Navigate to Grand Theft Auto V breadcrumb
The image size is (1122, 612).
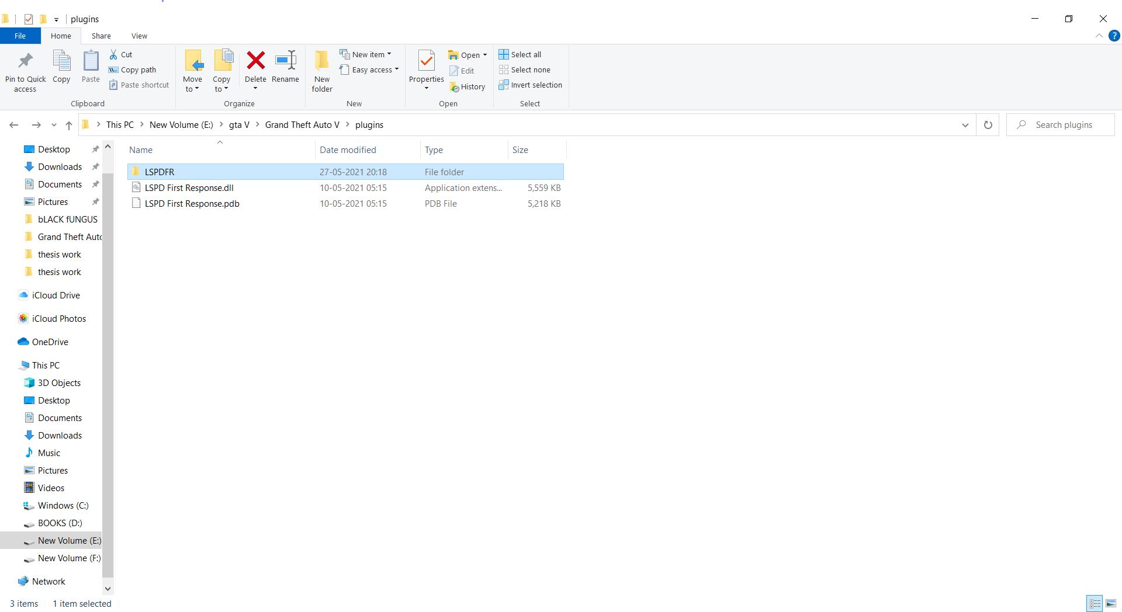click(x=302, y=125)
